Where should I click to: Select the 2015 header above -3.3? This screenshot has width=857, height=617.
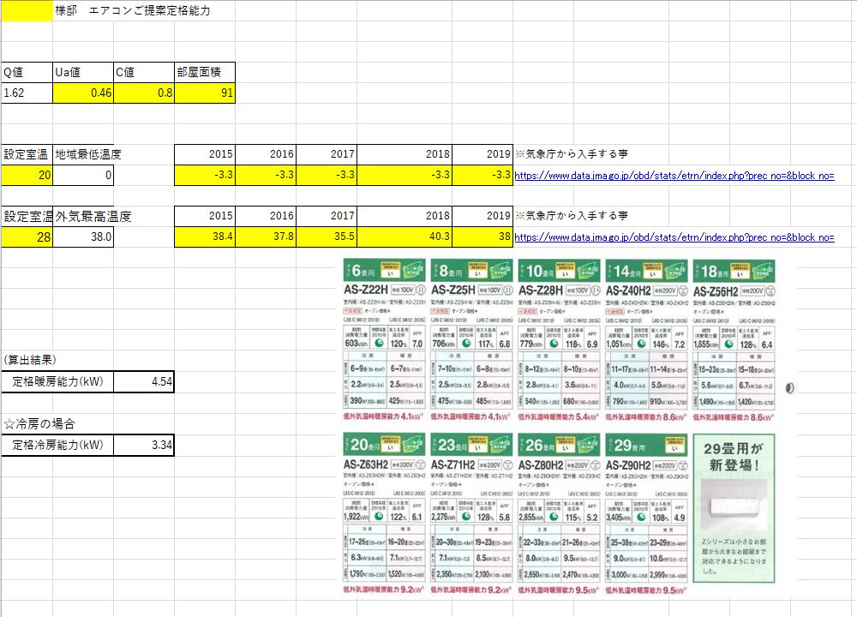[205, 154]
